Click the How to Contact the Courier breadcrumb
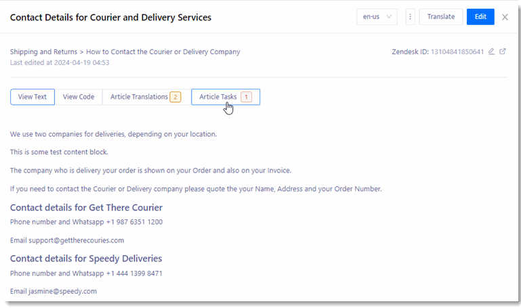Viewport: 521px width, 308px height. pos(163,51)
